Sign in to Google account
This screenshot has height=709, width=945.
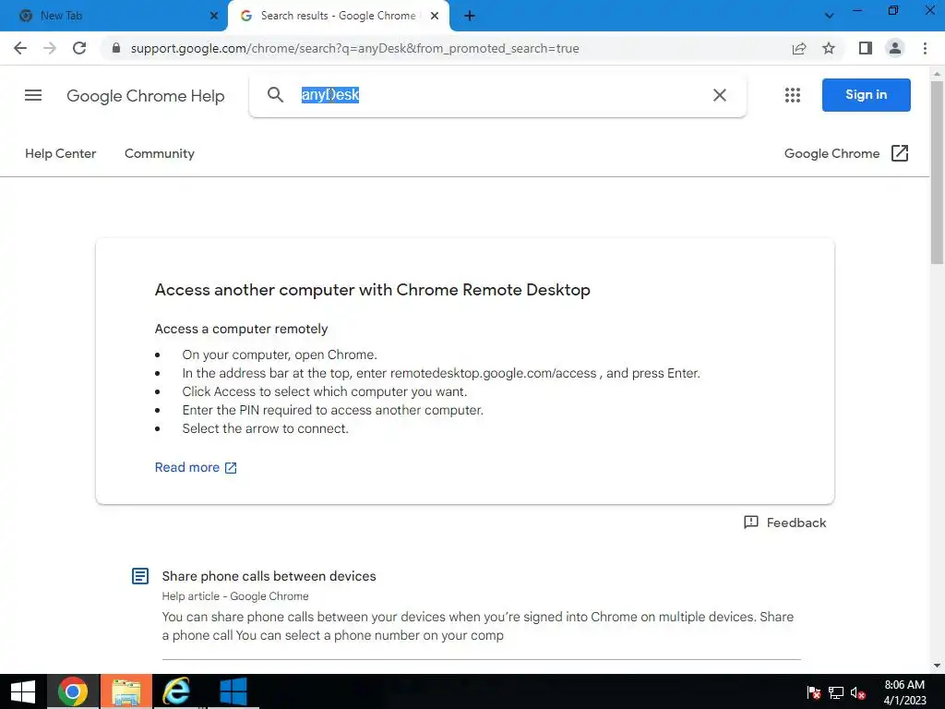click(x=866, y=95)
